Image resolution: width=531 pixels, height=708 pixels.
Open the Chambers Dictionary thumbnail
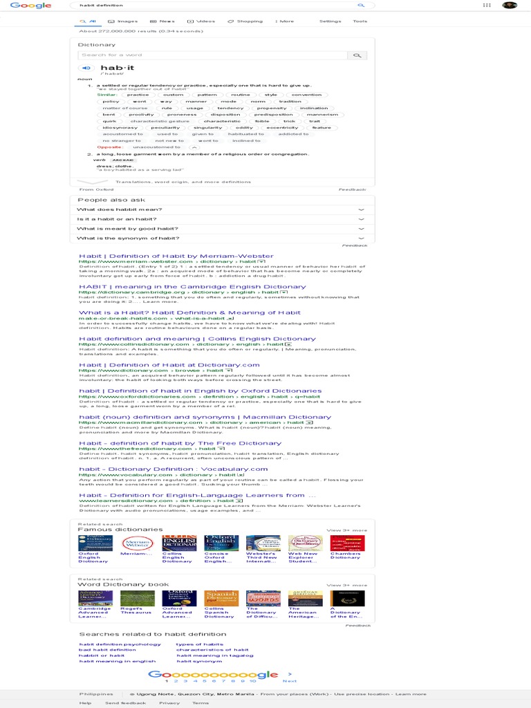click(x=347, y=543)
